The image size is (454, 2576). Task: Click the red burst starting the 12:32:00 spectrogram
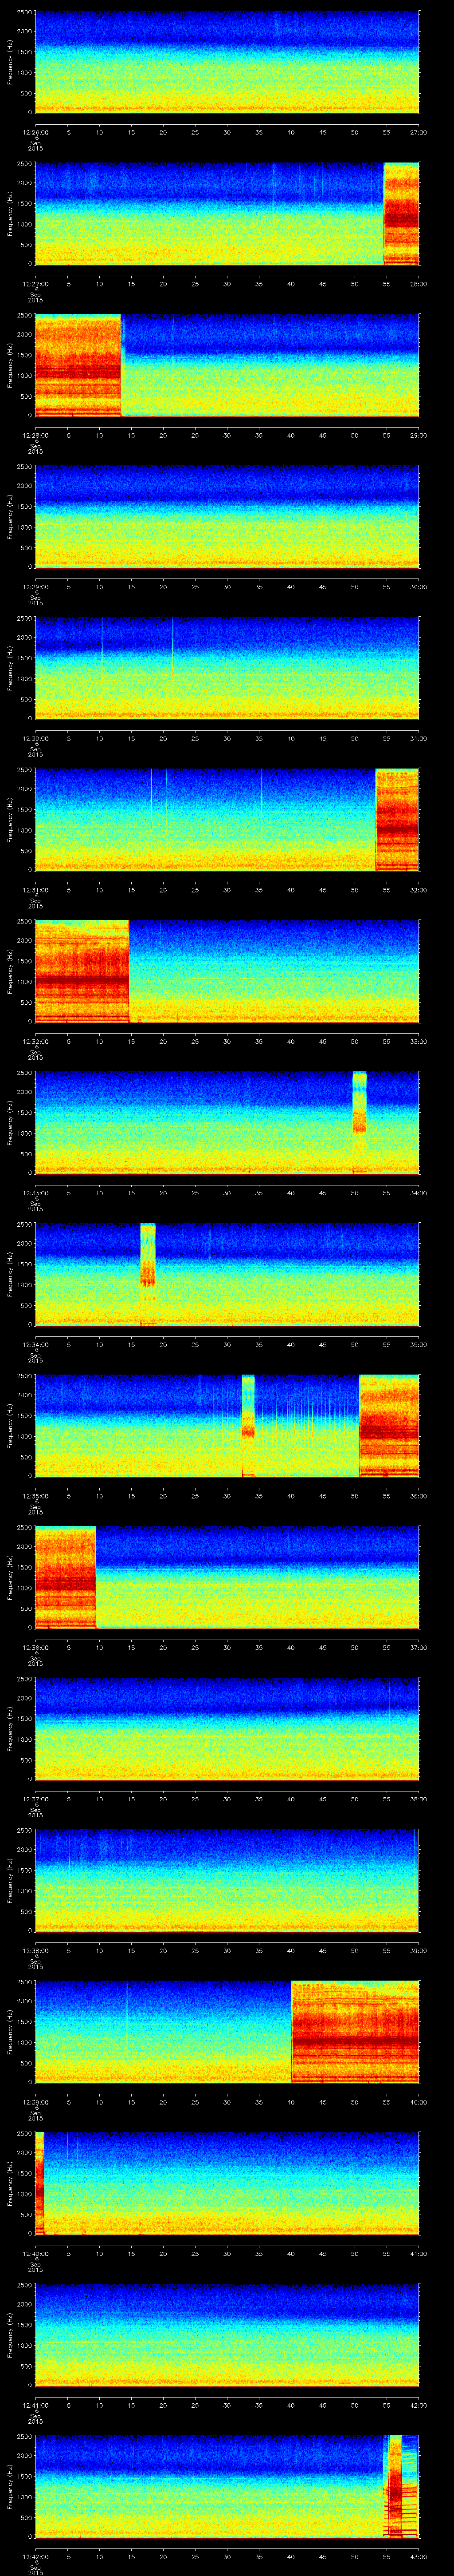coord(82,970)
